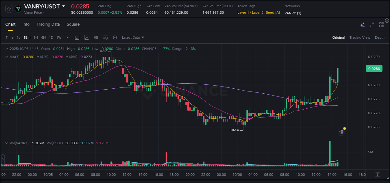Collapse the Vol(VANRY) panel chevron
Image resolution: width=390 pixels, height=183 pixels.
pos(7,143)
